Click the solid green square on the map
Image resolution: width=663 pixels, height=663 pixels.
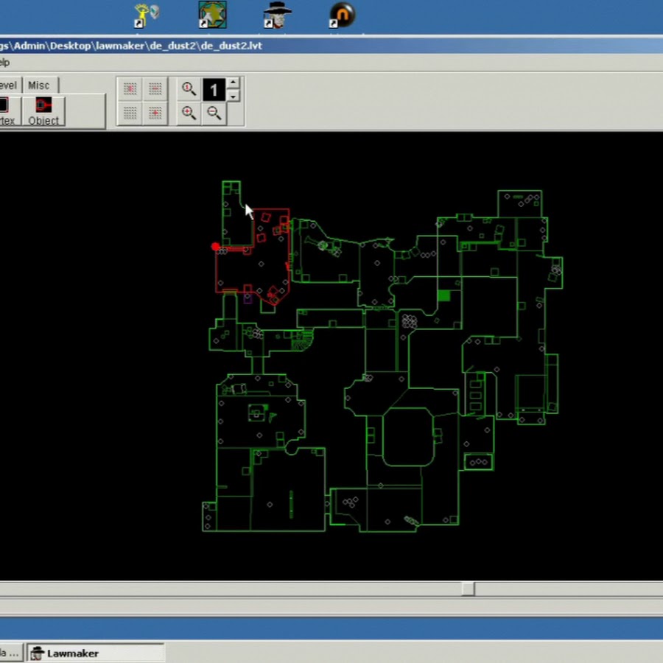444,295
